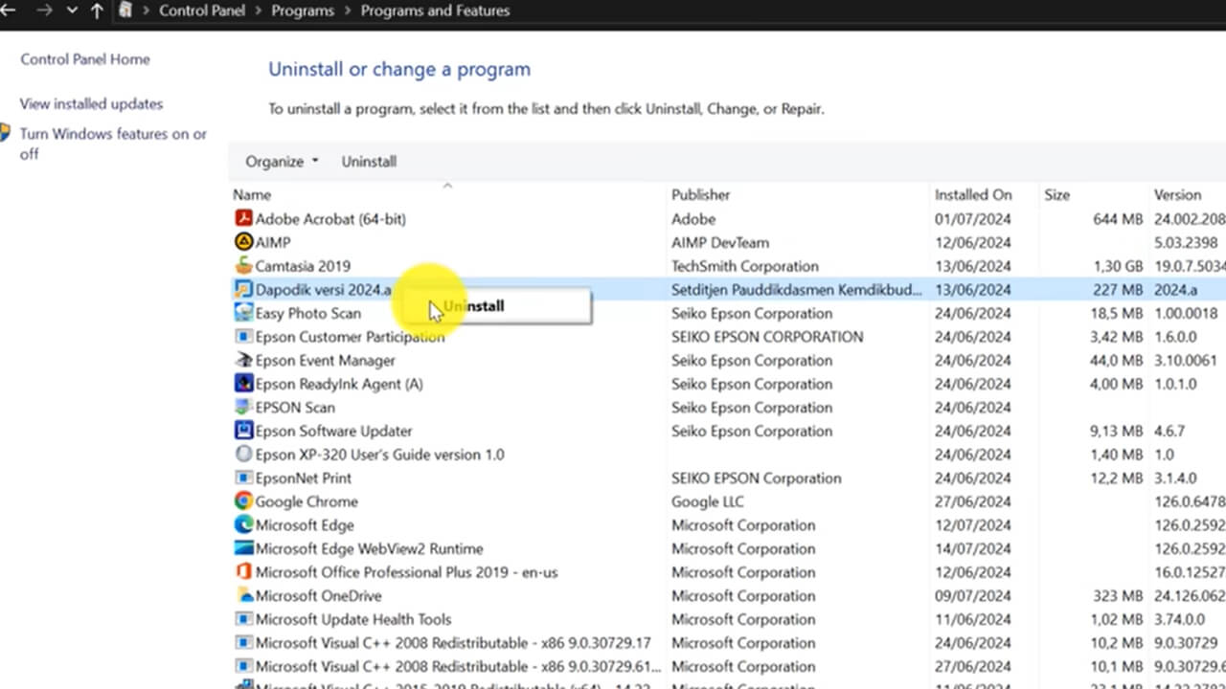Click the AIMP program icon

243,242
